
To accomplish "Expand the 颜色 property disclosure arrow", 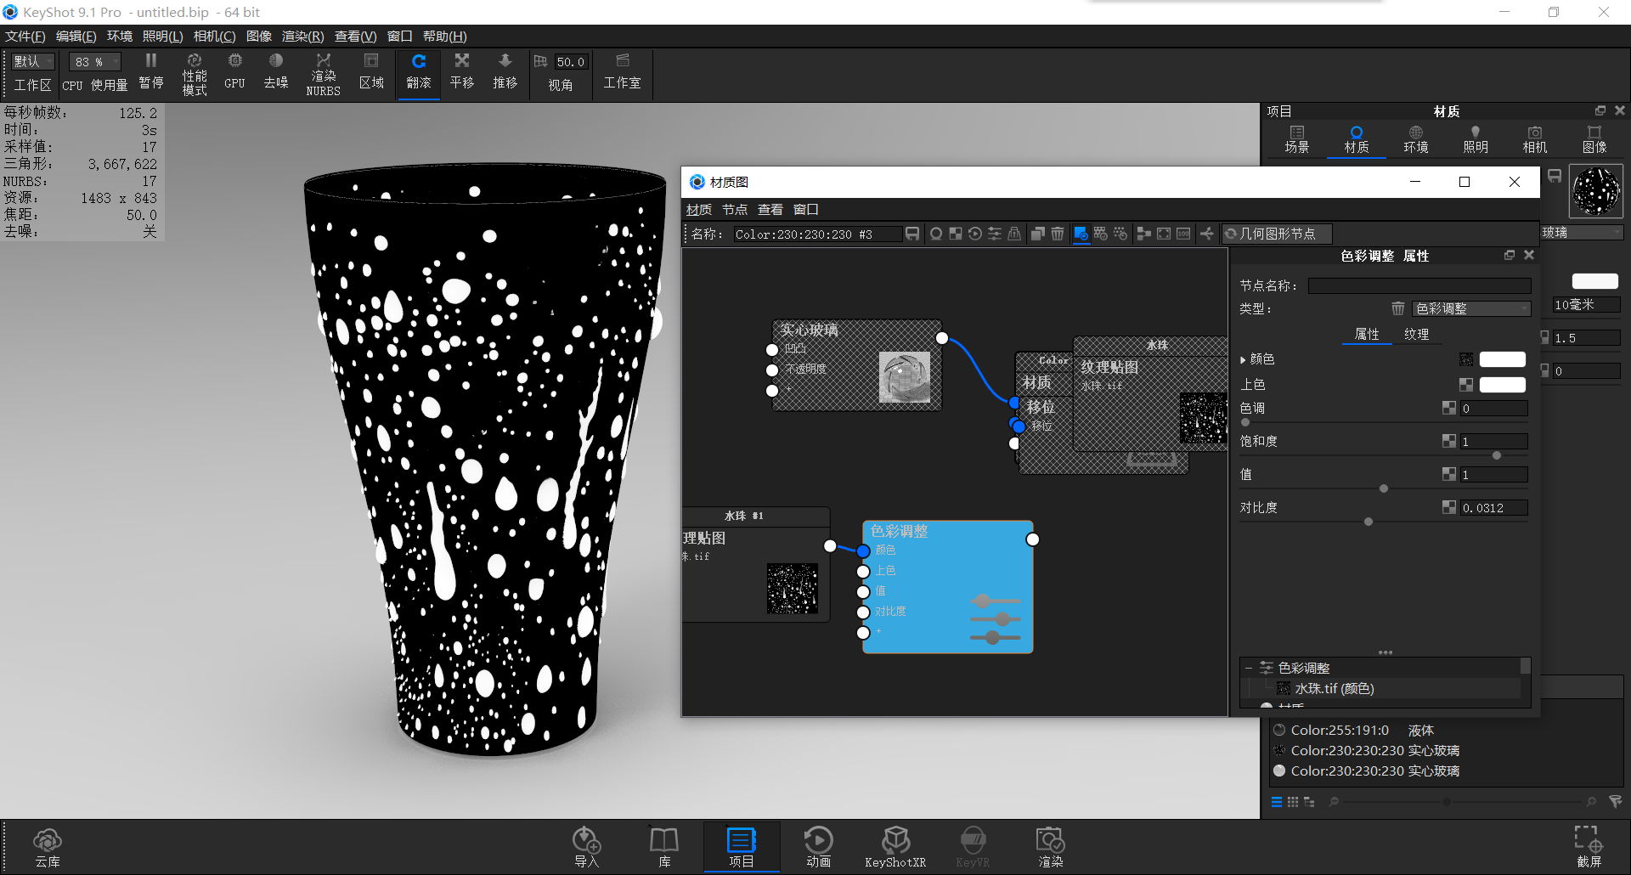I will coord(1243,358).
